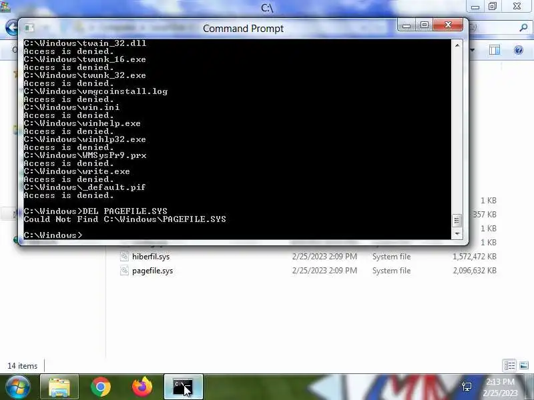534x400 pixels.
Task: Open Explorer help question mark icon
Action: click(519, 51)
